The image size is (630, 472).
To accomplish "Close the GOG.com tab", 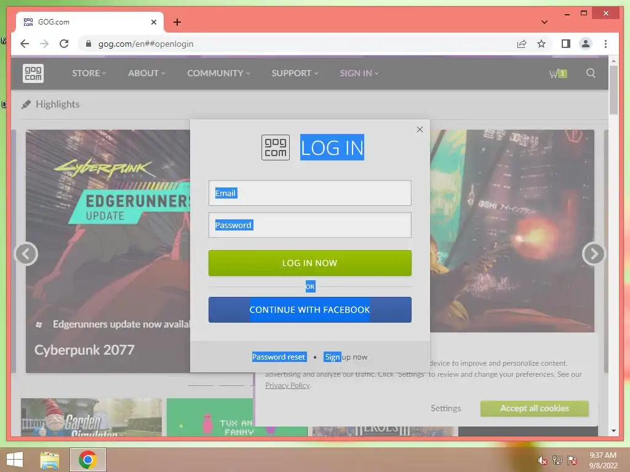I will [153, 22].
